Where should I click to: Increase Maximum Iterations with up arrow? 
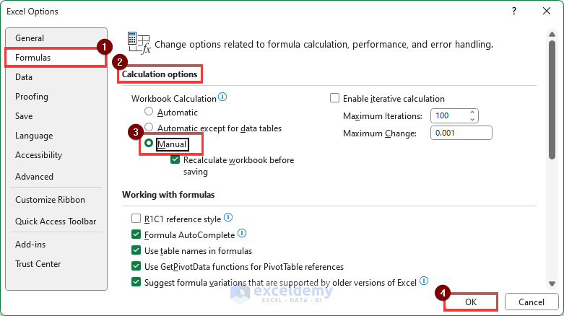click(x=472, y=113)
